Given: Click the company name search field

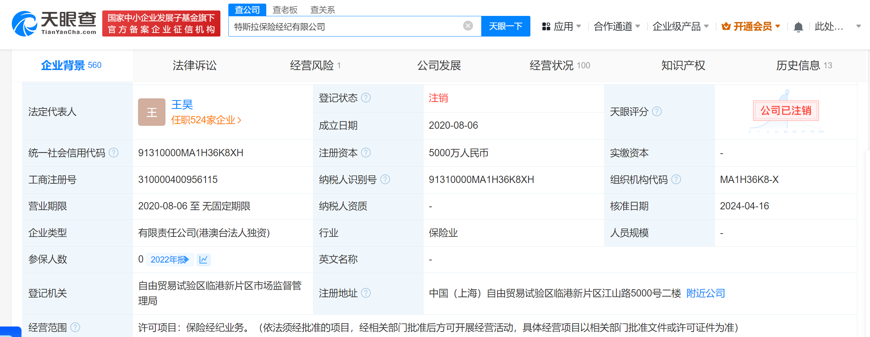Looking at the screenshot, I should (x=347, y=26).
